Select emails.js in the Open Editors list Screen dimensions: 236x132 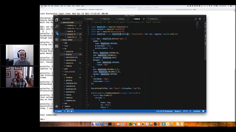71,25
